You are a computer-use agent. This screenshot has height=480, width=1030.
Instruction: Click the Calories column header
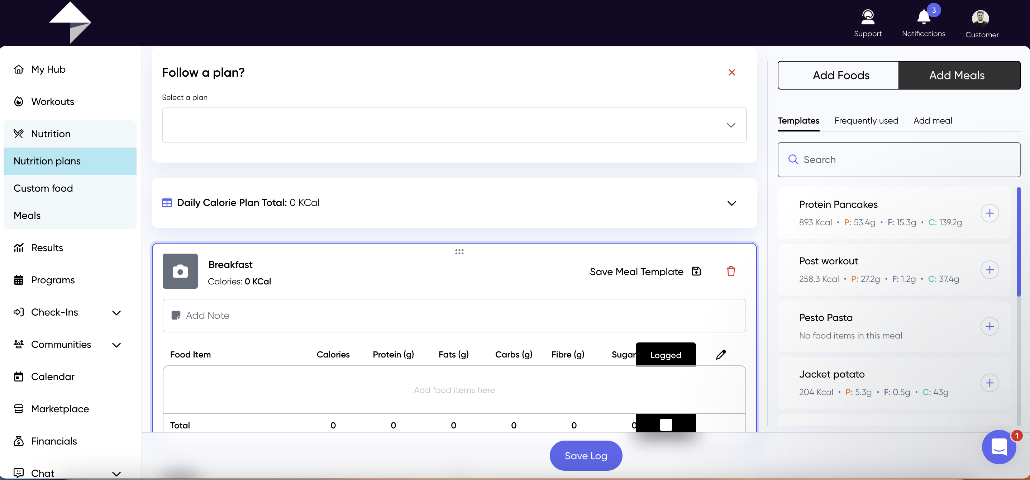(333, 355)
